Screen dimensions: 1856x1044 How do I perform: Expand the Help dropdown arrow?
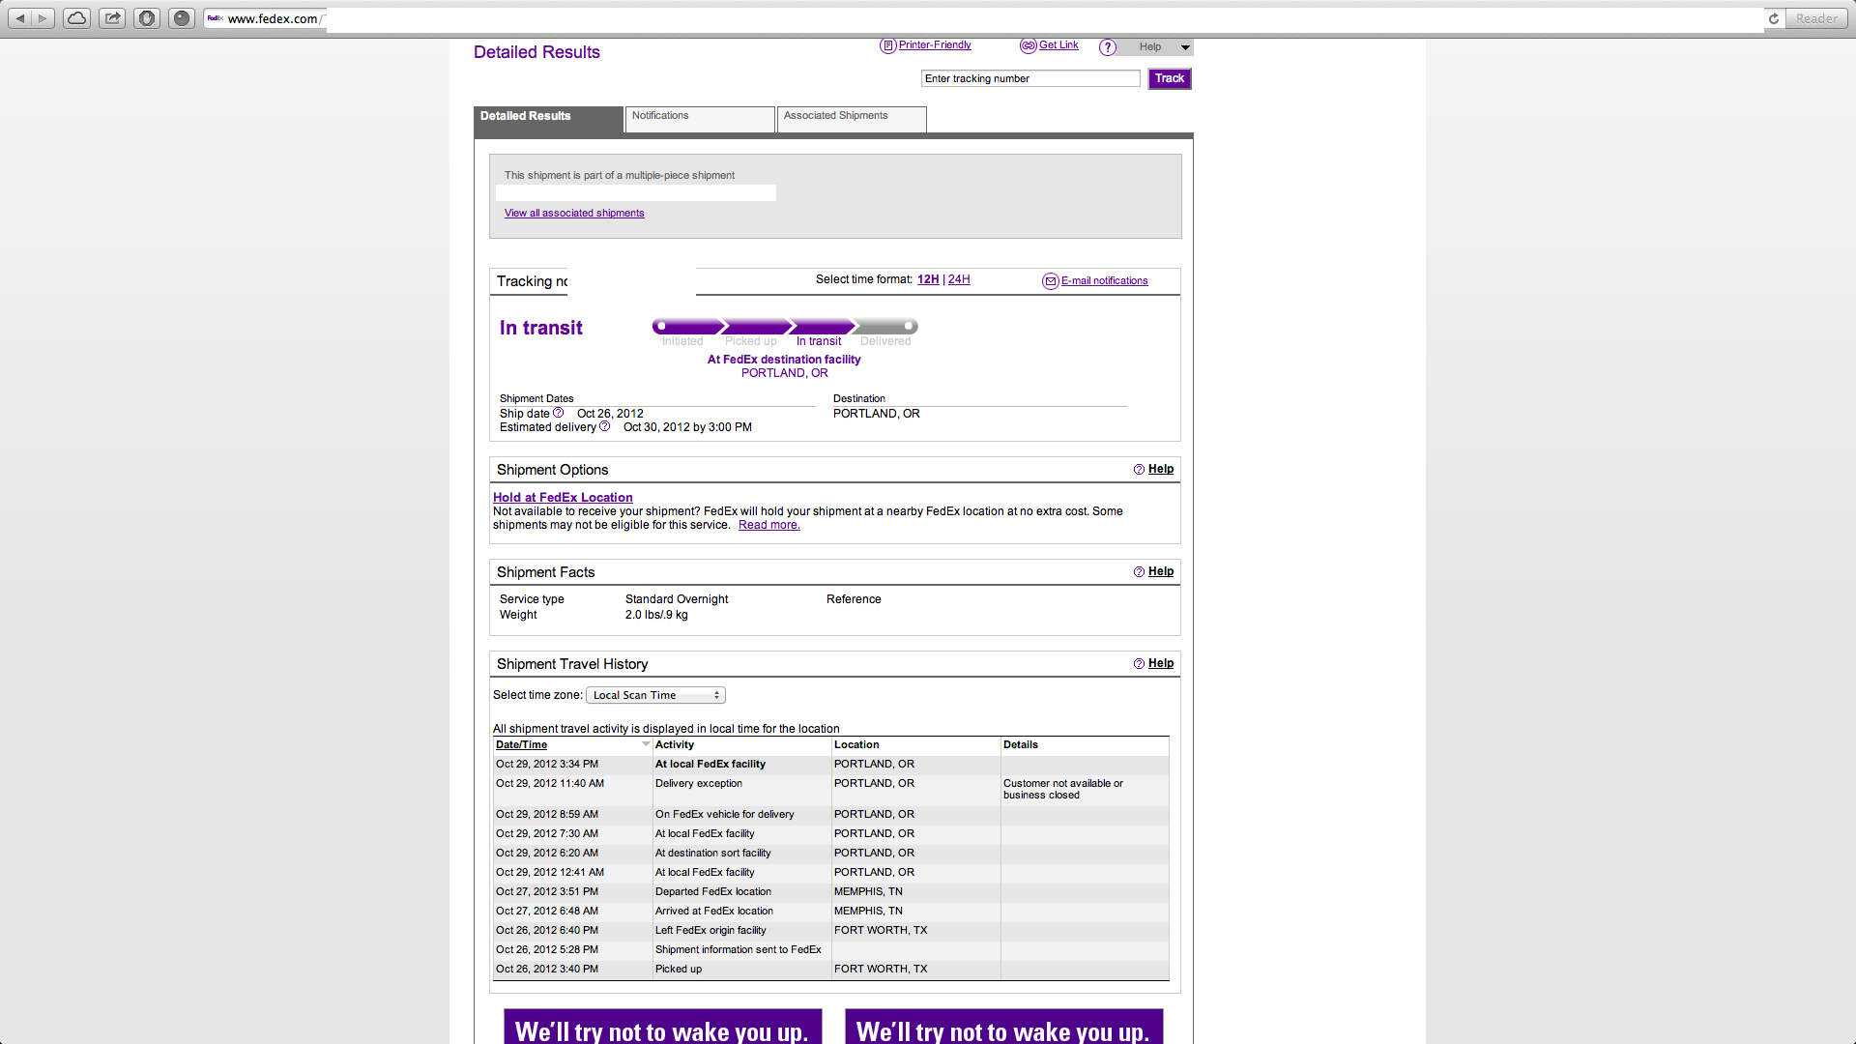pyautogui.click(x=1185, y=47)
